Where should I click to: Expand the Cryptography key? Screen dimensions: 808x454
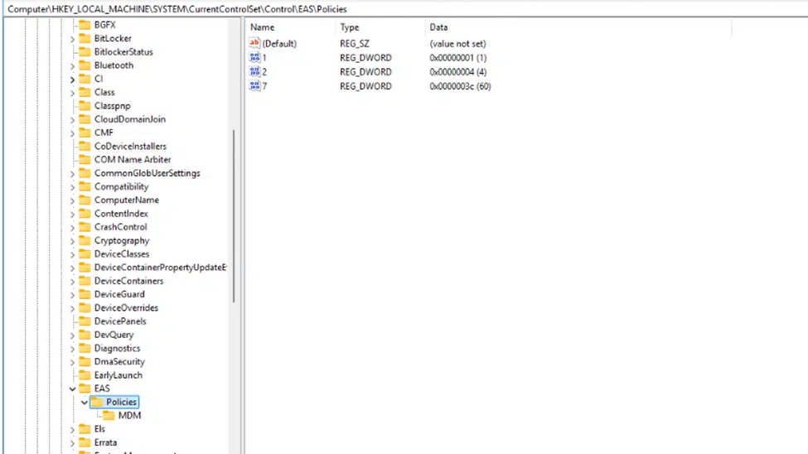[x=72, y=241]
